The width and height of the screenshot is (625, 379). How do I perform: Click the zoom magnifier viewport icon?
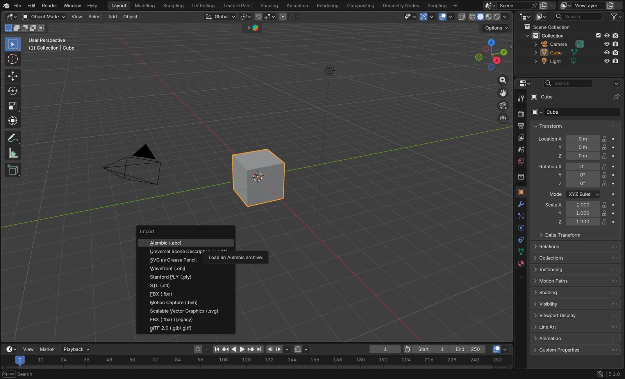point(503,80)
